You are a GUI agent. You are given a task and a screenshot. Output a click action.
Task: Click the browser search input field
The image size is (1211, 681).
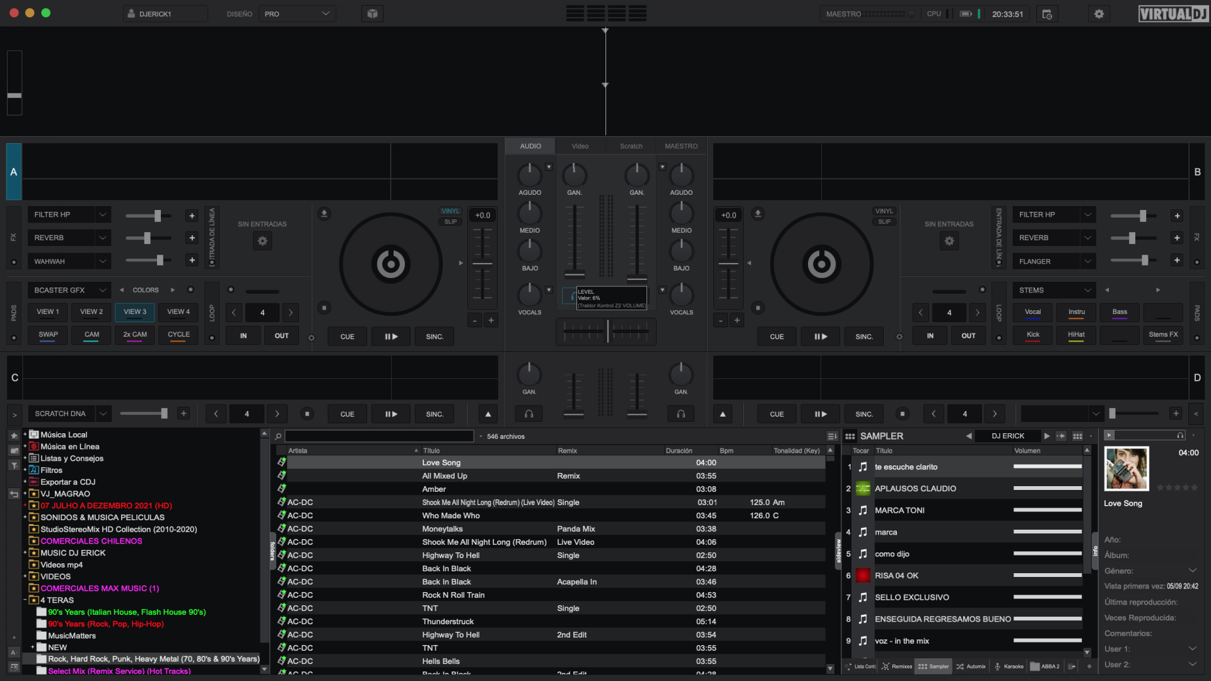[x=379, y=436]
